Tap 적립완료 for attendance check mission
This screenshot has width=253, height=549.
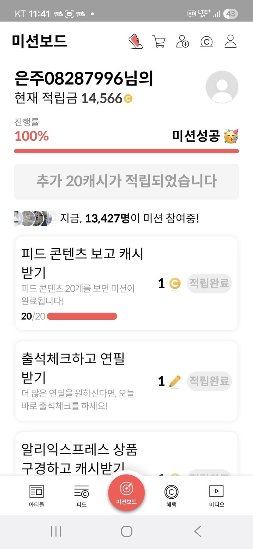pos(209,381)
